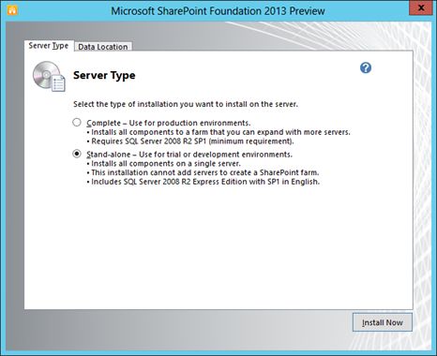The image size is (437, 356).
Task: Click 'Select the type of installation' instruction text
Action: [186, 104]
